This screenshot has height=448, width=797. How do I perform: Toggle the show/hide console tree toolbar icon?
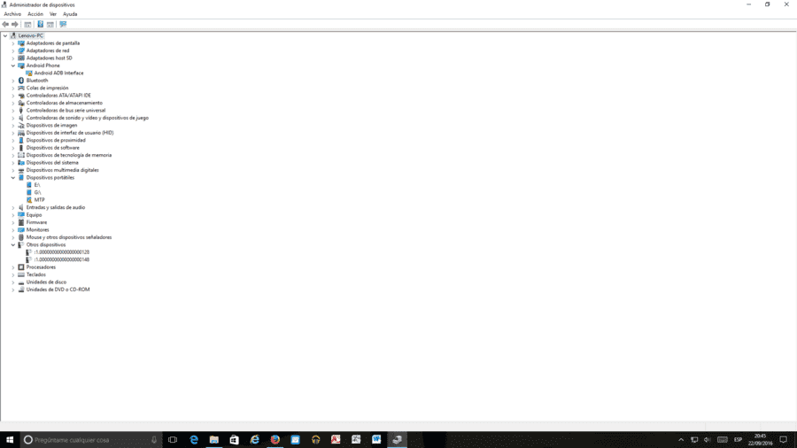28,25
